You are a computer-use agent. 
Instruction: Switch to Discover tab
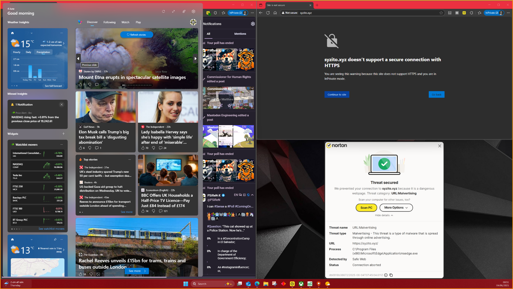pyautogui.click(x=92, y=22)
